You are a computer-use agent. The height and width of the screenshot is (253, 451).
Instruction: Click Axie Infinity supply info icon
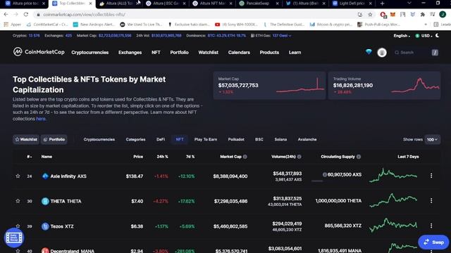coord(324,174)
